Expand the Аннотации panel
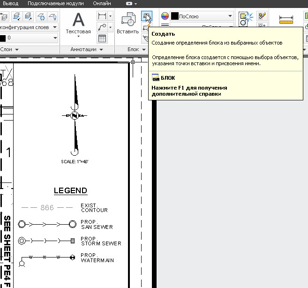Screen dimensions: 308x288 101,50
